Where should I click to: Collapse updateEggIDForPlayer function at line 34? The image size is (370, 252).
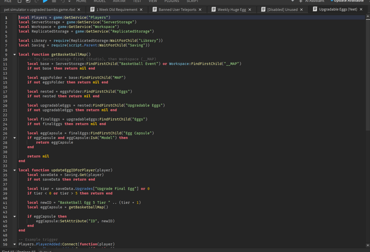point(14,170)
